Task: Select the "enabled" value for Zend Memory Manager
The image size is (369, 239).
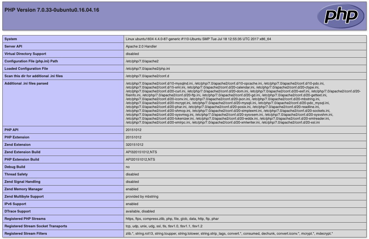Action: (132, 189)
